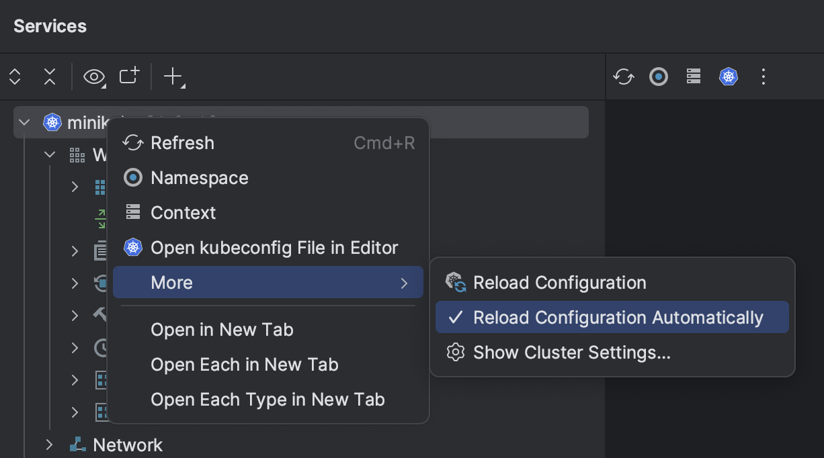Click the Context icon in the right toolbar
Screen dimensions: 824x458
(x=693, y=77)
